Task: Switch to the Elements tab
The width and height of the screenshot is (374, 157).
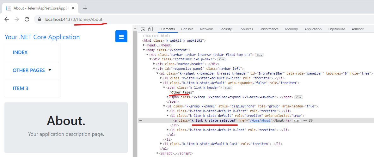Action: point(168,29)
